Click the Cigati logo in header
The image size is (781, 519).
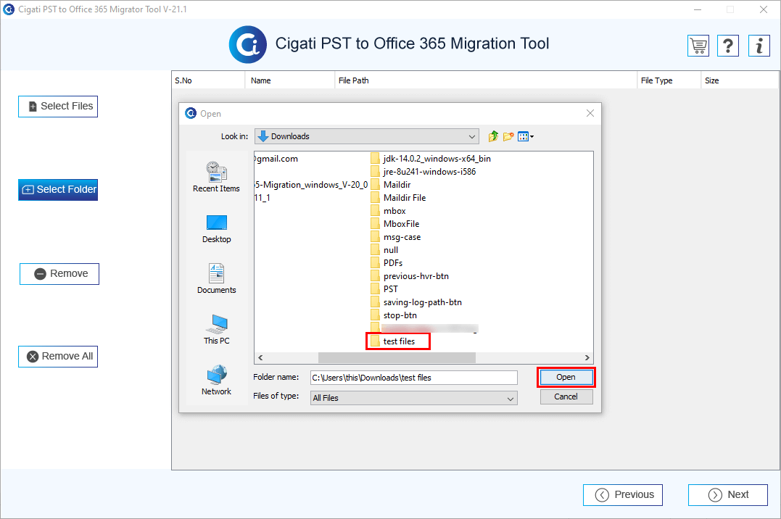pos(247,44)
